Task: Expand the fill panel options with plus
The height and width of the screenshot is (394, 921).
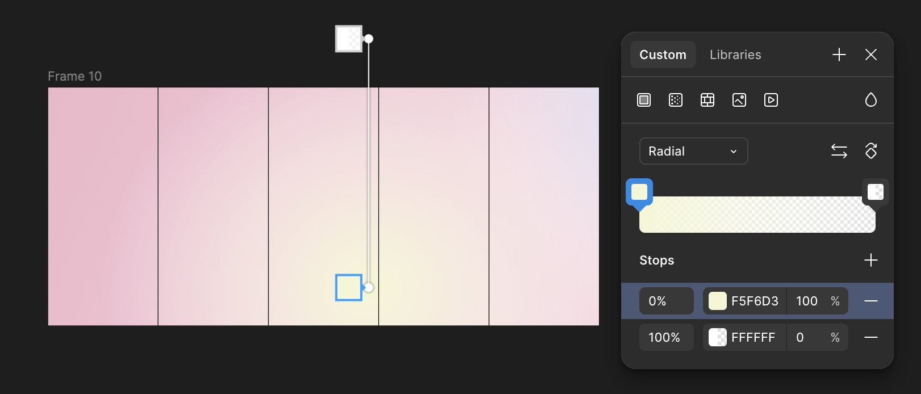Action: point(839,55)
